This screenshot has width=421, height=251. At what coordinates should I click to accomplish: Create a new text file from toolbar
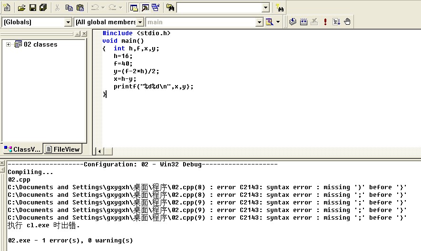pyautogui.click(x=7, y=8)
